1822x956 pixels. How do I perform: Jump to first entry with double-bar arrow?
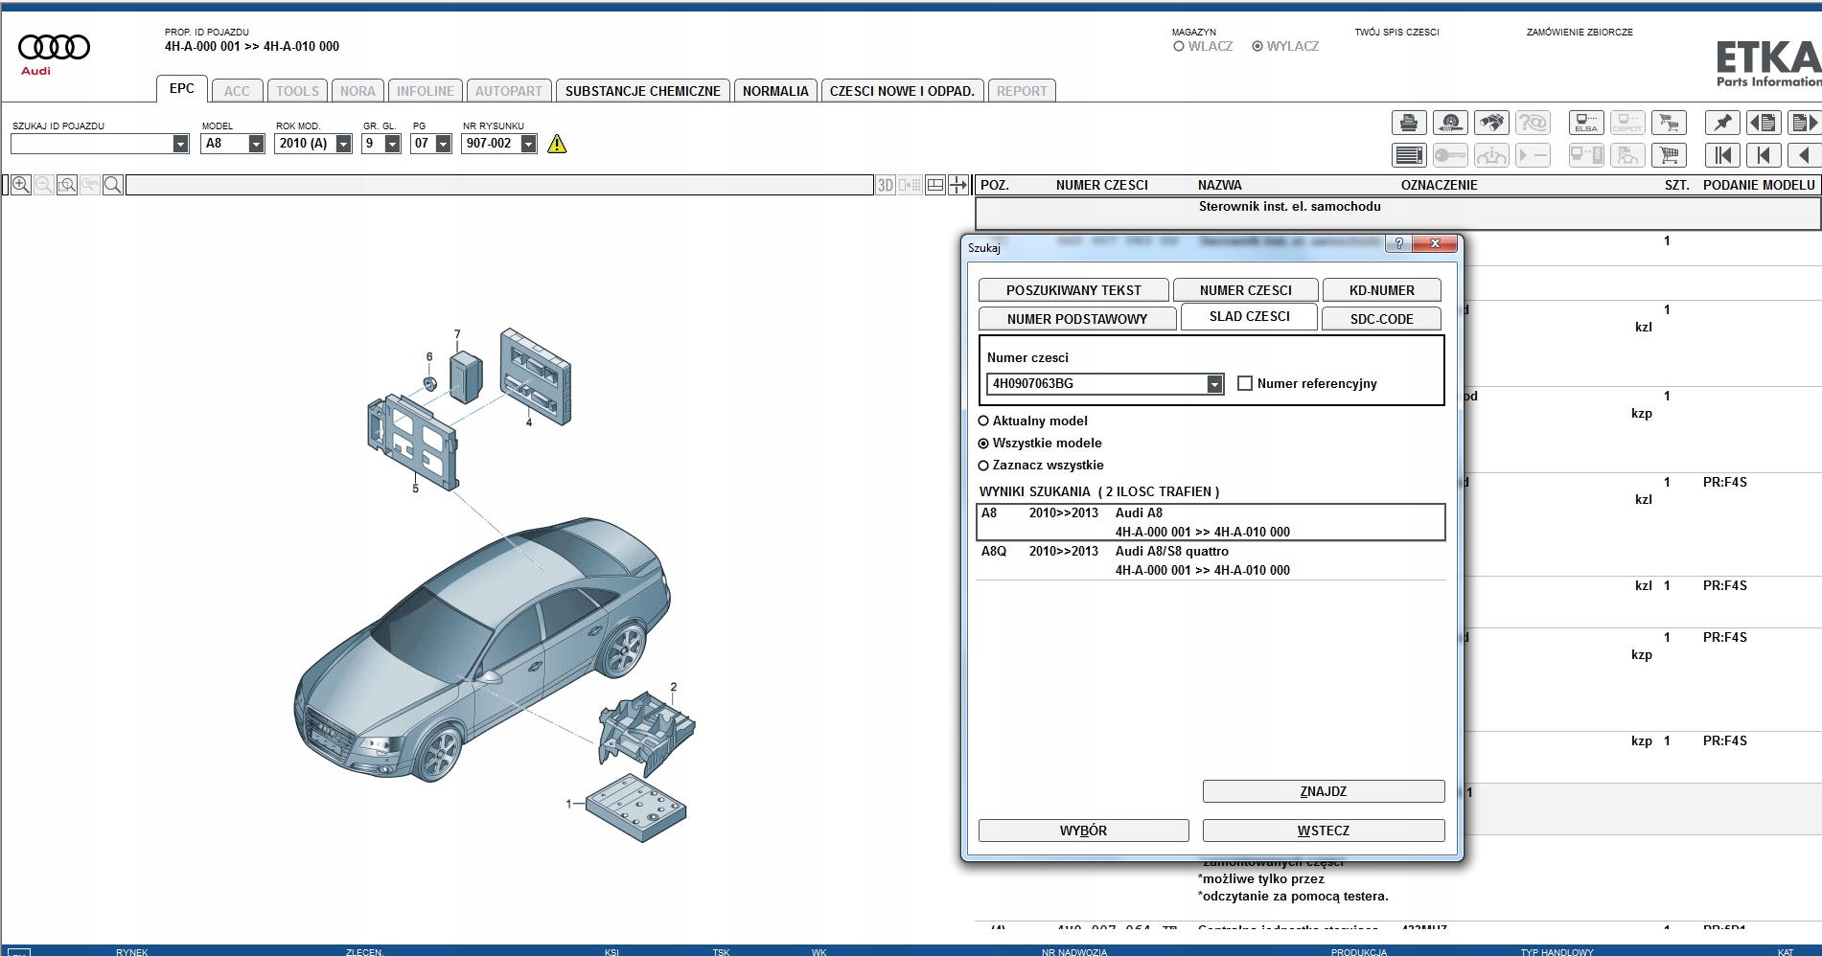[1722, 155]
